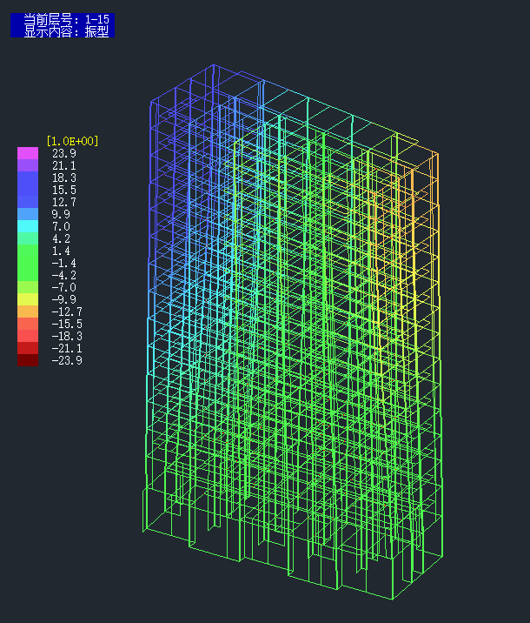Pick the maroon swatch beside -23.9

[x=28, y=360]
